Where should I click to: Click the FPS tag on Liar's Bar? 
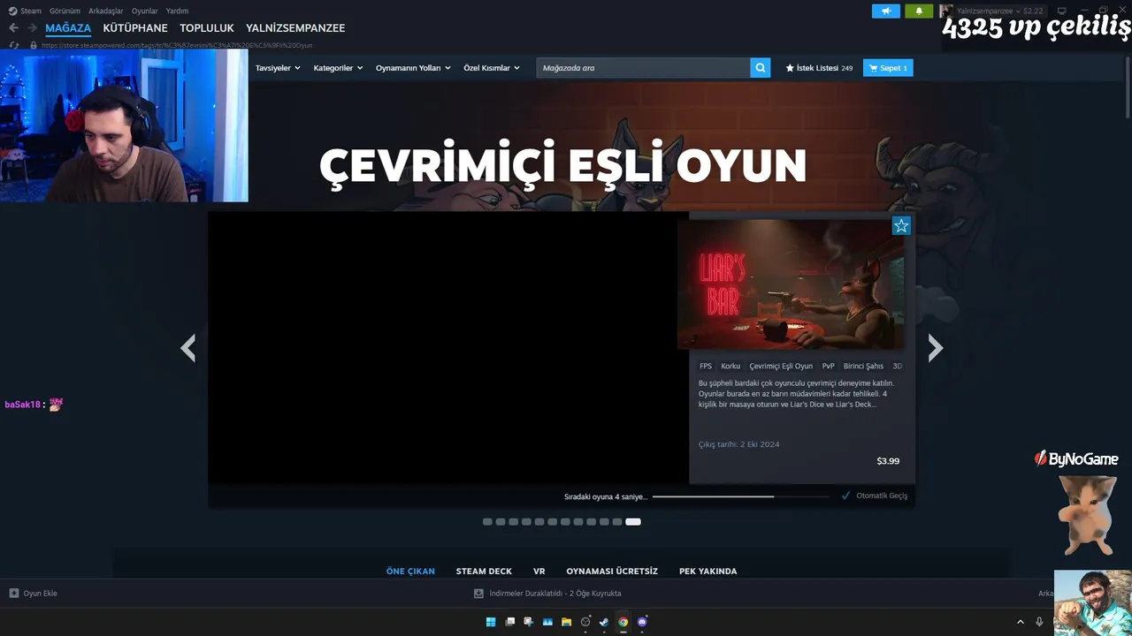[706, 366]
